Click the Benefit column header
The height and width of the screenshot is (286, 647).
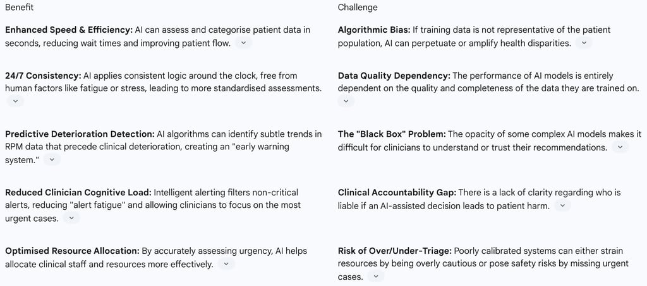tap(19, 8)
